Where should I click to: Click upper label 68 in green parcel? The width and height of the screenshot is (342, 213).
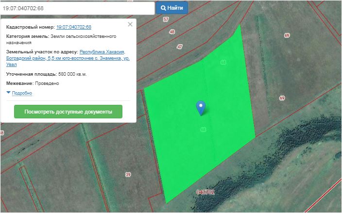(223, 63)
